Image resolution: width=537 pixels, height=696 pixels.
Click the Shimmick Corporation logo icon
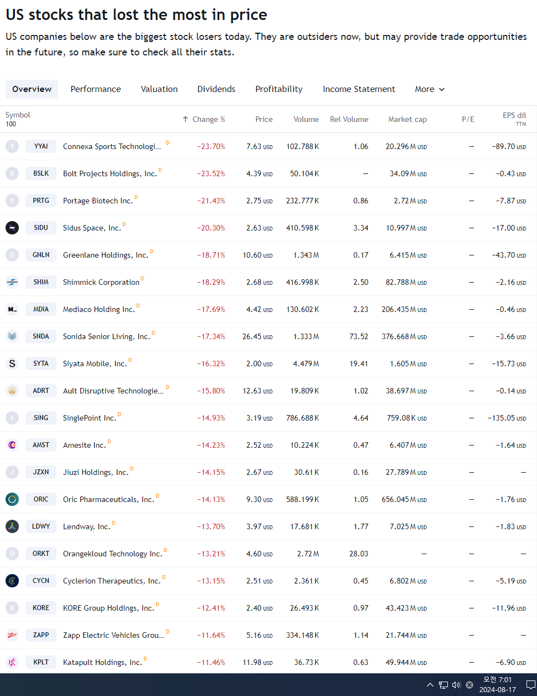[12, 282]
